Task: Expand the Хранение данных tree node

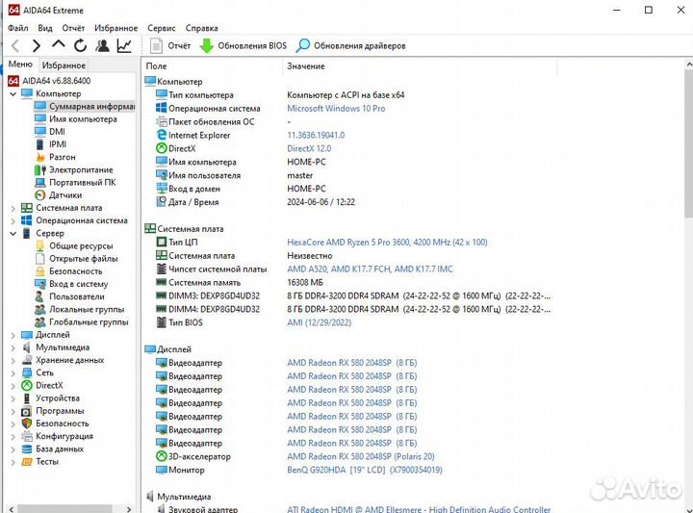Action: 13,361
